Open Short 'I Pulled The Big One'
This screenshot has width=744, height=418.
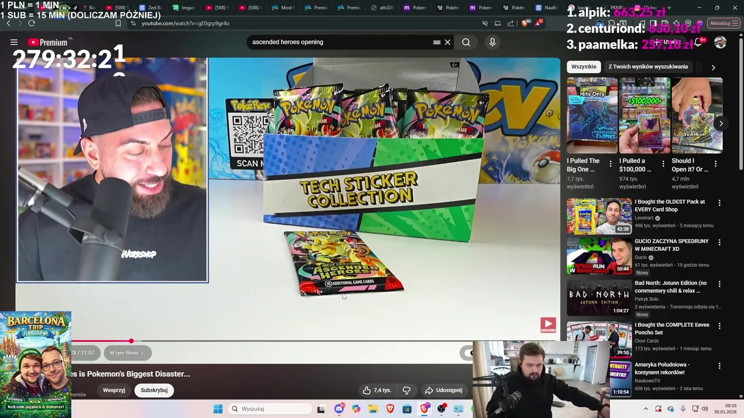(x=592, y=116)
